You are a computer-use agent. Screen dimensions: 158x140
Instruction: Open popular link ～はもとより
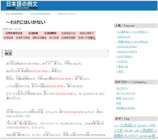click(123, 37)
